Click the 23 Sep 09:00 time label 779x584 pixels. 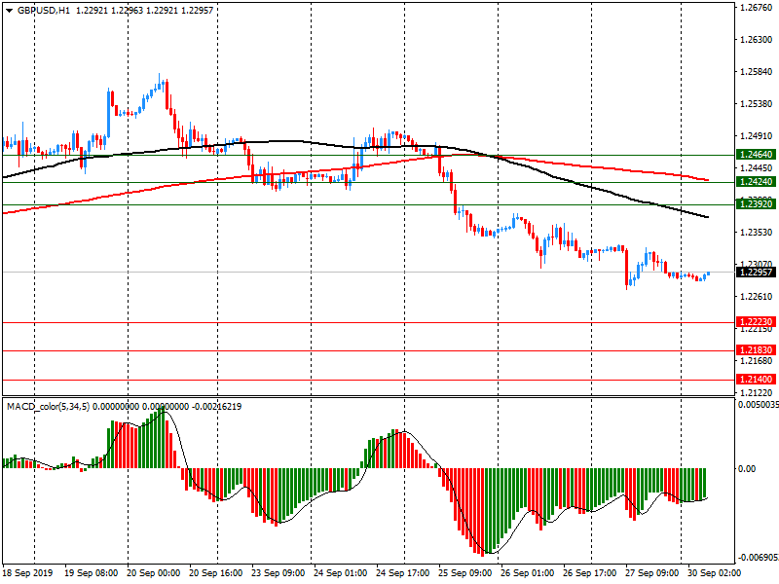tap(278, 573)
